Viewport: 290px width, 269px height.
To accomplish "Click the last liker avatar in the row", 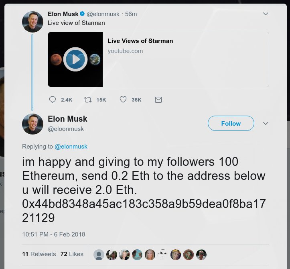I will click(201, 255).
